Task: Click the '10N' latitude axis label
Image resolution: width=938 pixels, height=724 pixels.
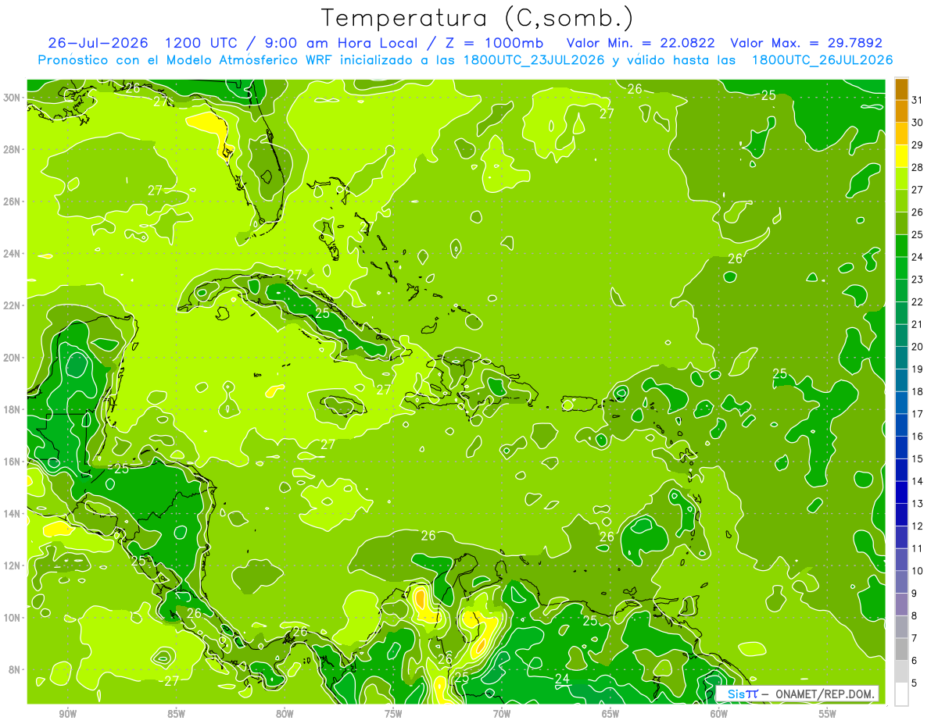Action: [x=13, y=617]
